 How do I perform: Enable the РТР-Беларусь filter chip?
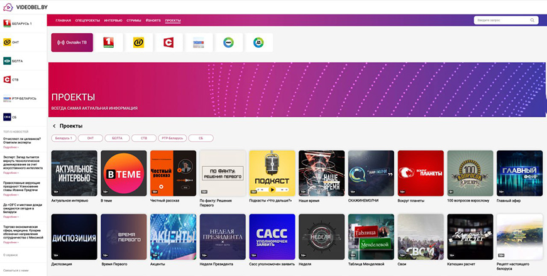(172, 138)
